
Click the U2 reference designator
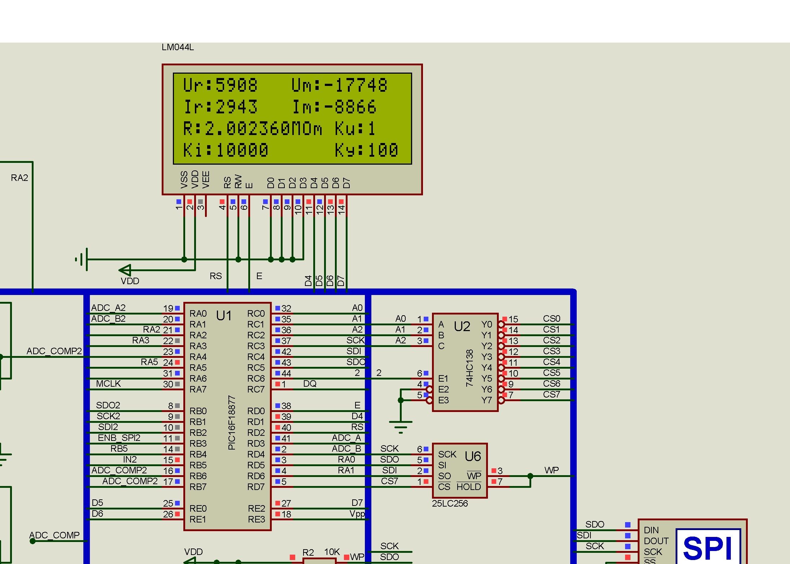pos(462,327)
